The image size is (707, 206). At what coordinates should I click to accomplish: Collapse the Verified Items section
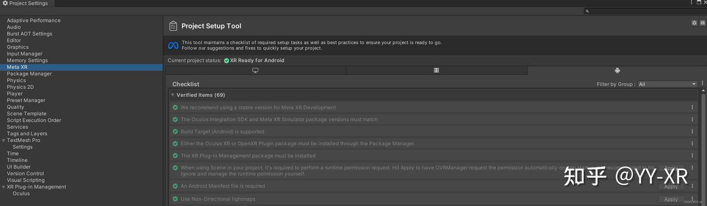point(173,95)
